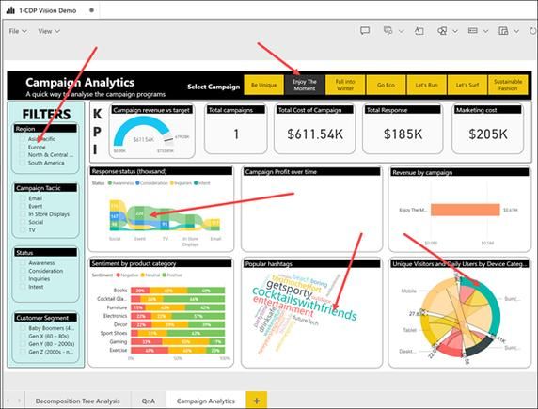The height and width of the screenshot is (409, 538).
Task: Select the Be Unique campaign button
Action: tap(264, 85)
